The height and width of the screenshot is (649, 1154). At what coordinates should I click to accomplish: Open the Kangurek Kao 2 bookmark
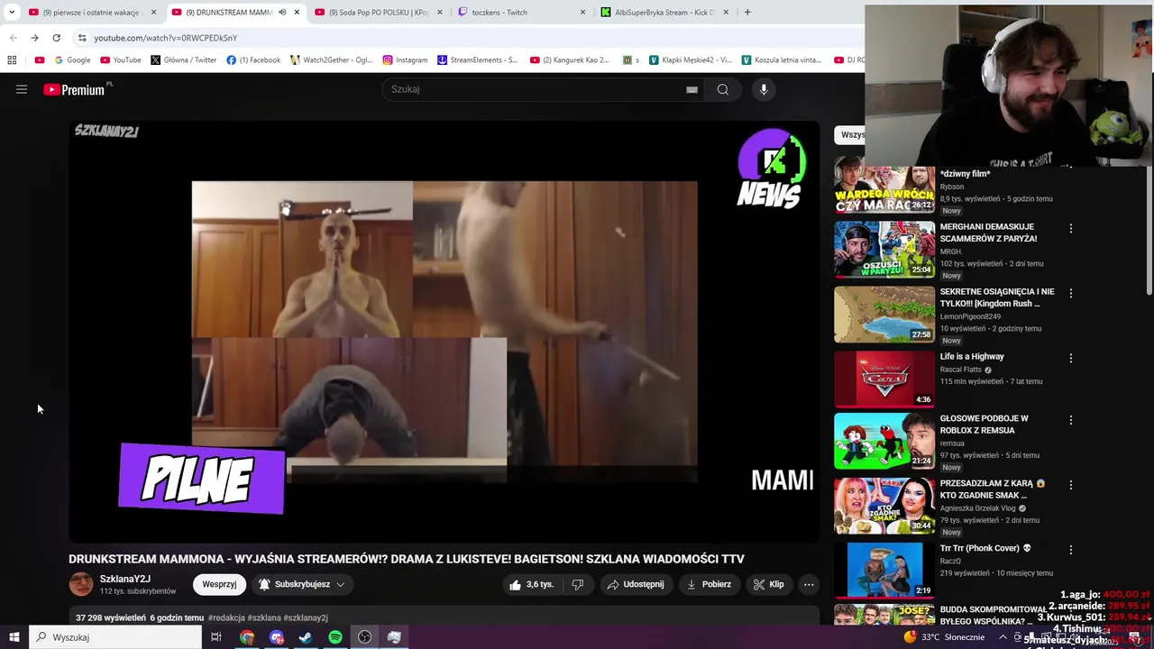click(570, 60)
